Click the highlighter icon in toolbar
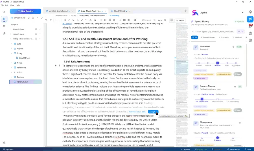 tap(91, 20)
